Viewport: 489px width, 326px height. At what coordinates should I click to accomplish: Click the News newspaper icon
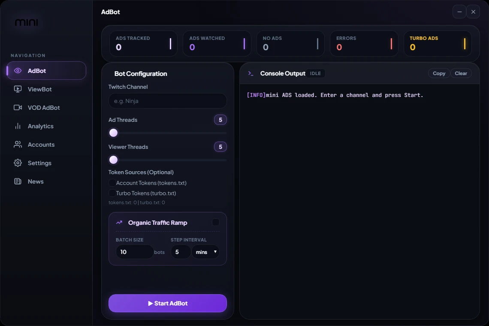pyautogui.click(x=18, y=181)
